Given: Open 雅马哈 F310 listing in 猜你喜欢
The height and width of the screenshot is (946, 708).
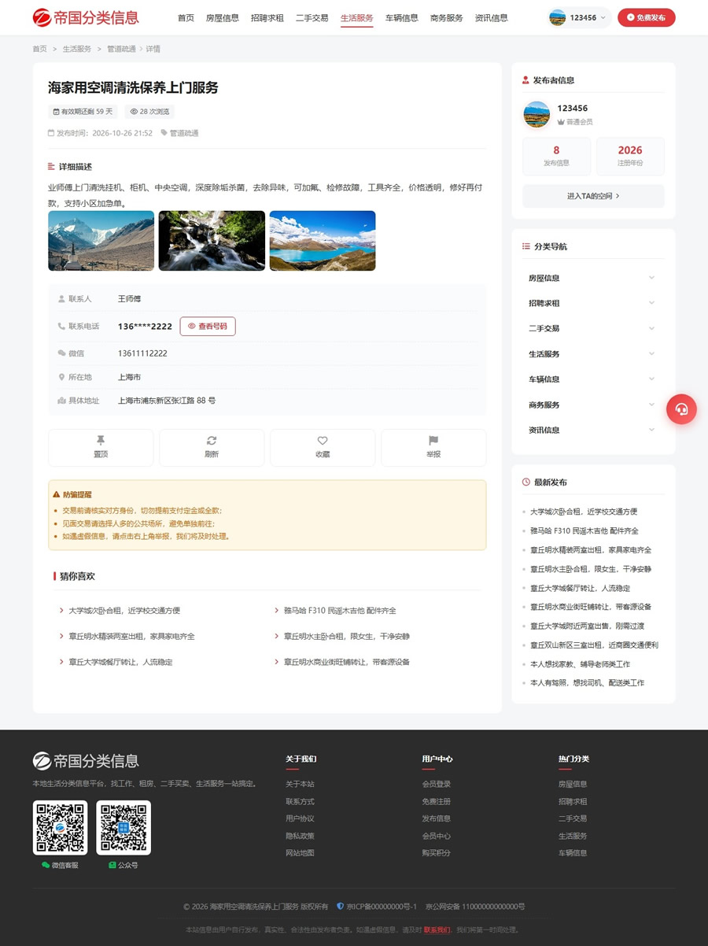Looking at the screenshot, I should 340,611.
